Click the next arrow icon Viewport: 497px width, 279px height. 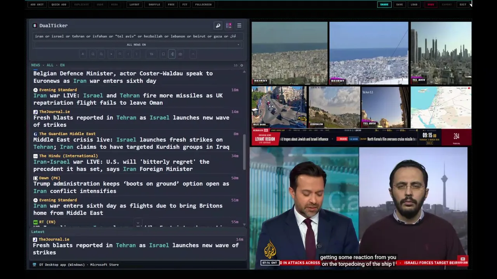(x=137, y=54)
